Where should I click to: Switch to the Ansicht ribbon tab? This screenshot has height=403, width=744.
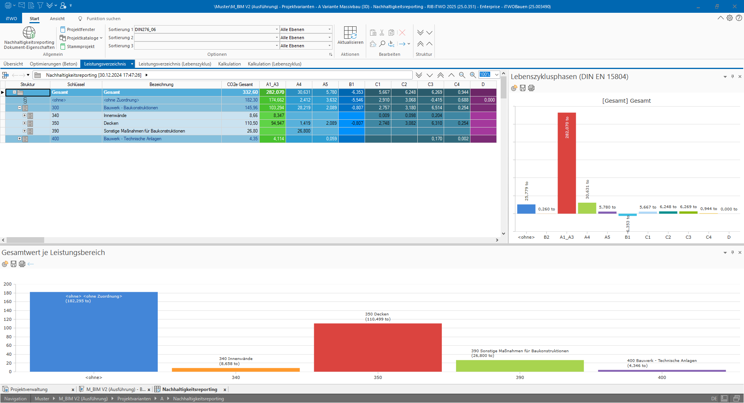click(x=57, y=19)
